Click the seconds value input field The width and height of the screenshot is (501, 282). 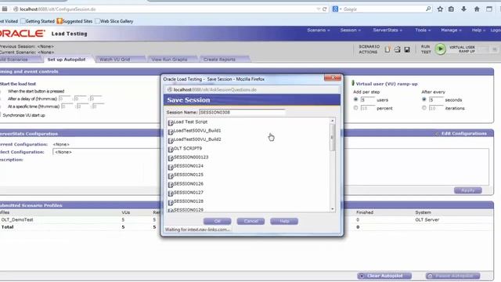(436, 99)
